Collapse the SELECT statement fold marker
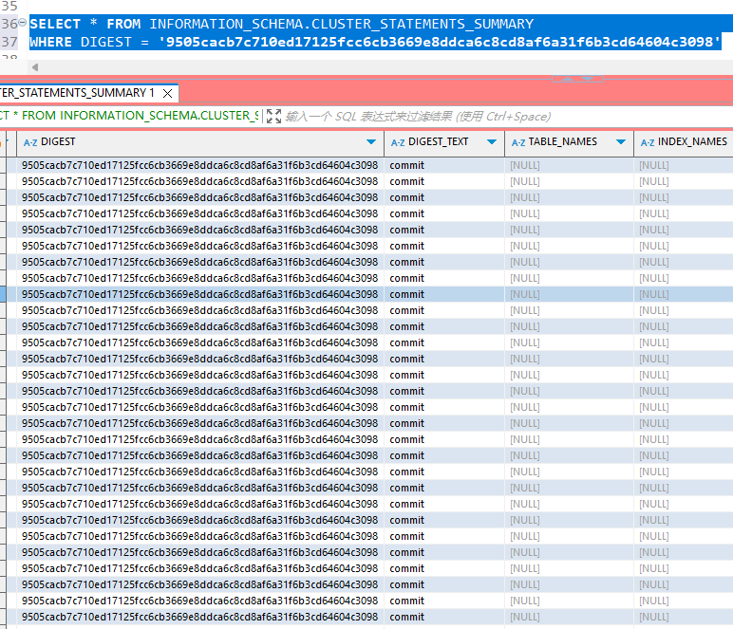The image size is (733, 629). pyautogui.click(x=23, y=23)
